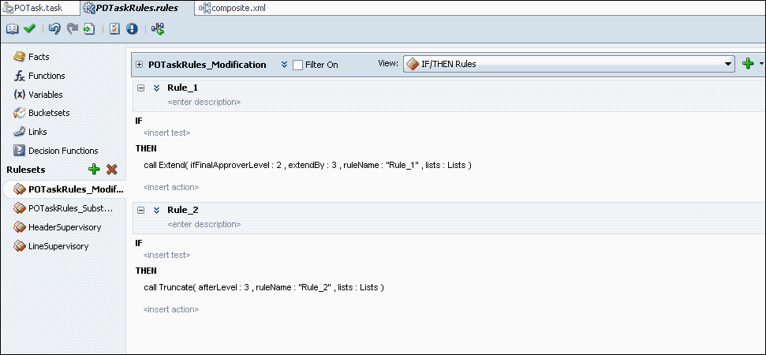The image size is (766, 355).
Task: Click the call Extend action line
Action: pyautogui.click(x=308, y=165)
